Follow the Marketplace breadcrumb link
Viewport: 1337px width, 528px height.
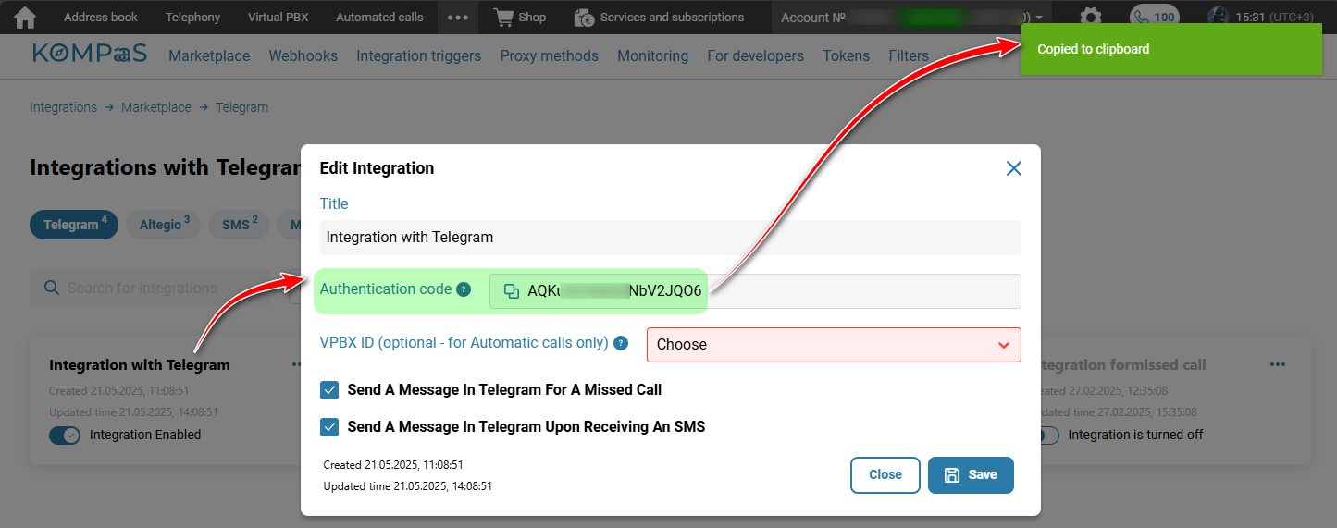(156, 107)
